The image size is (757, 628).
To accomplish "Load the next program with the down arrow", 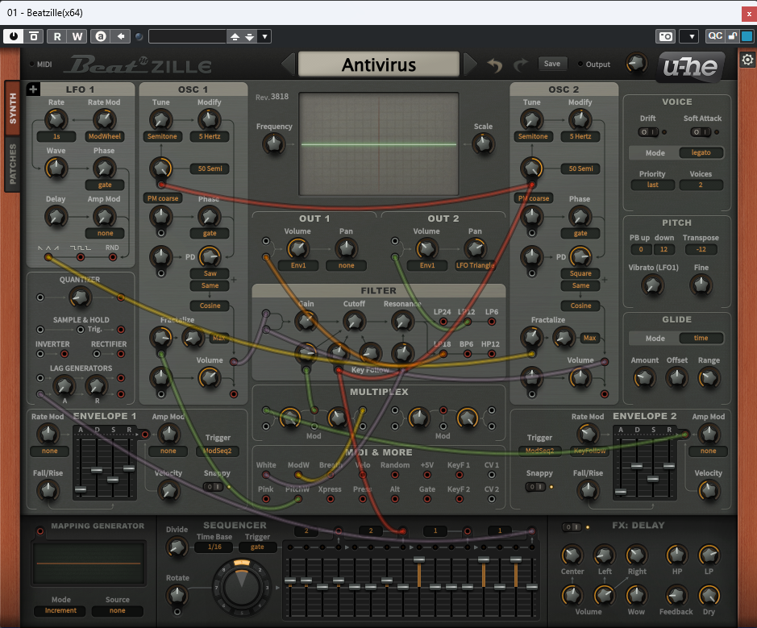I will (x=250, y=37).
